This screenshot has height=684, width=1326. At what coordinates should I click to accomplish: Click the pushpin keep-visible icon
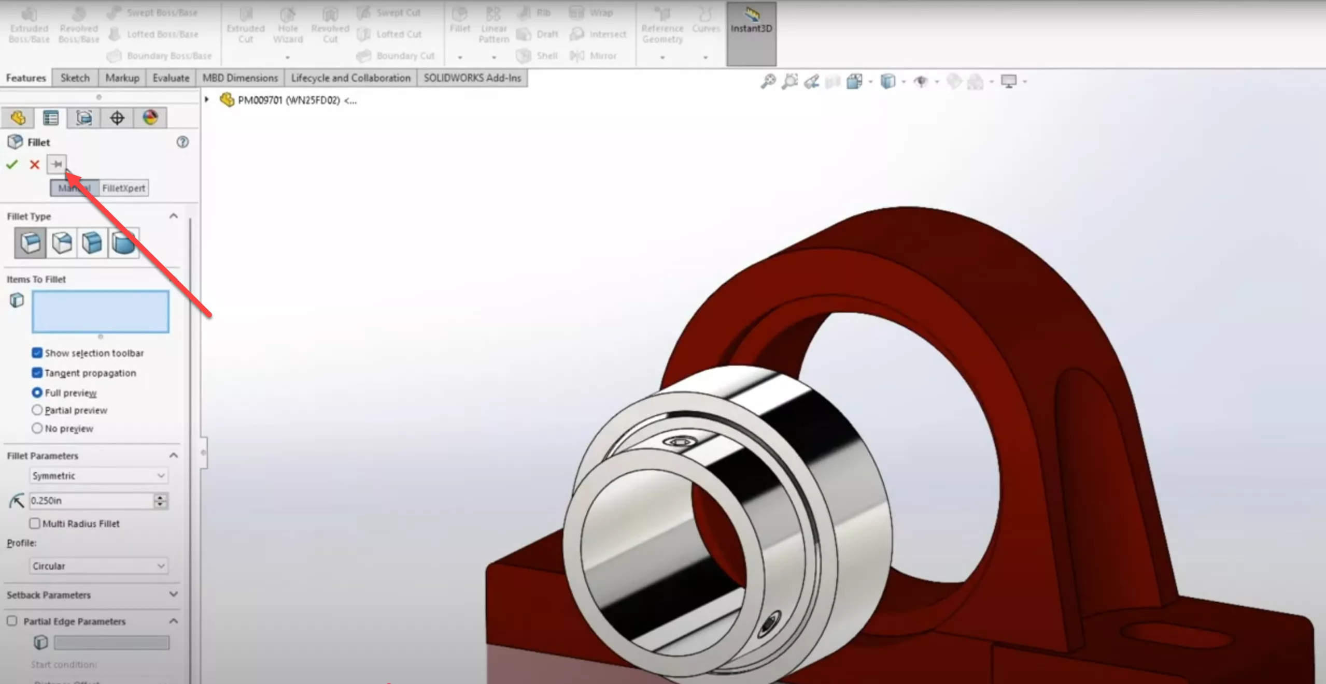(57, 164)
